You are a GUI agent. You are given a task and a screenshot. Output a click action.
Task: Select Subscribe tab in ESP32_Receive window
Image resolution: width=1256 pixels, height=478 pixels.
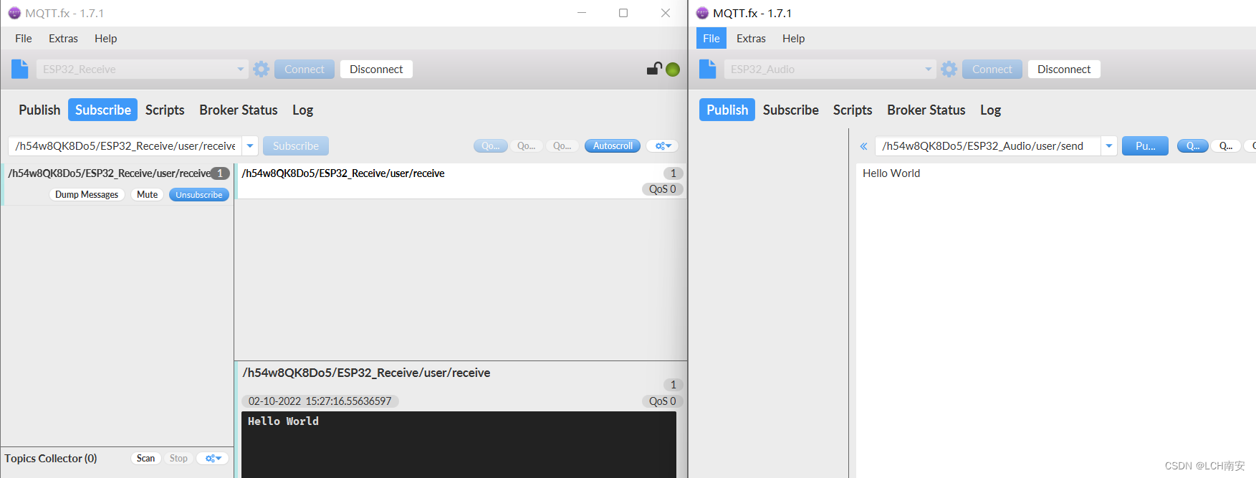pos(103,110)
